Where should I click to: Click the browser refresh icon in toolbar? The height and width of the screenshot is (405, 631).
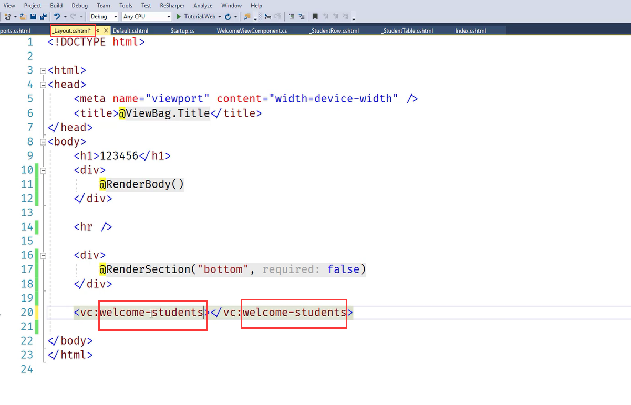[x=227, y=17]
